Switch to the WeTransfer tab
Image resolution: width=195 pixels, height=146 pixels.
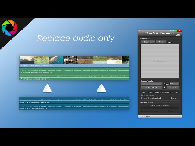[166, 92]
